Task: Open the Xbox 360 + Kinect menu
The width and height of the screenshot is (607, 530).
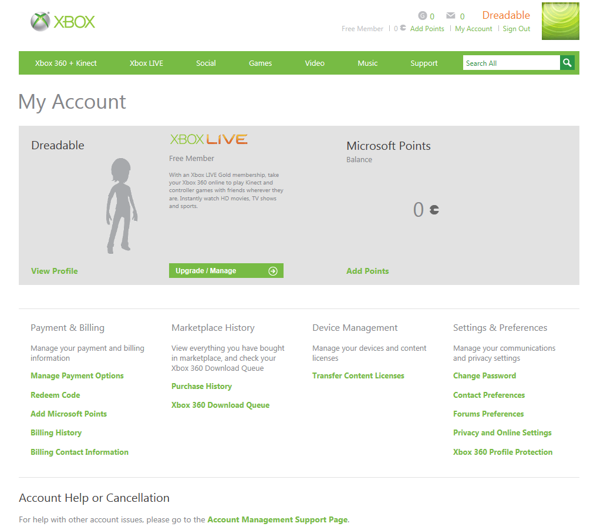Action: tap(66, 63)
